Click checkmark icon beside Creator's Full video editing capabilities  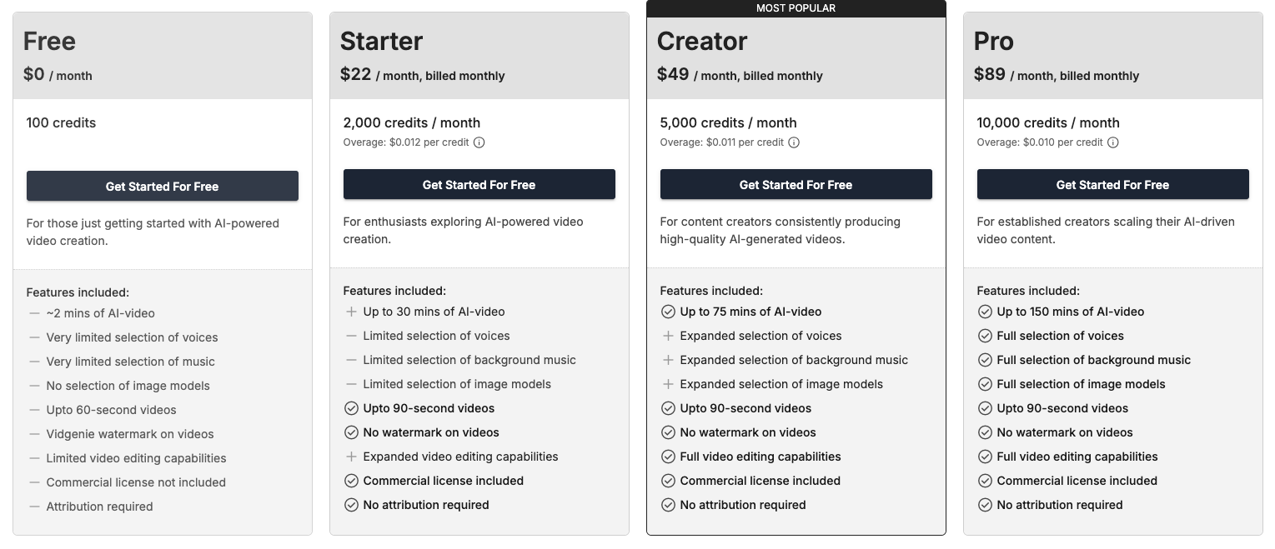click(668, 457)
